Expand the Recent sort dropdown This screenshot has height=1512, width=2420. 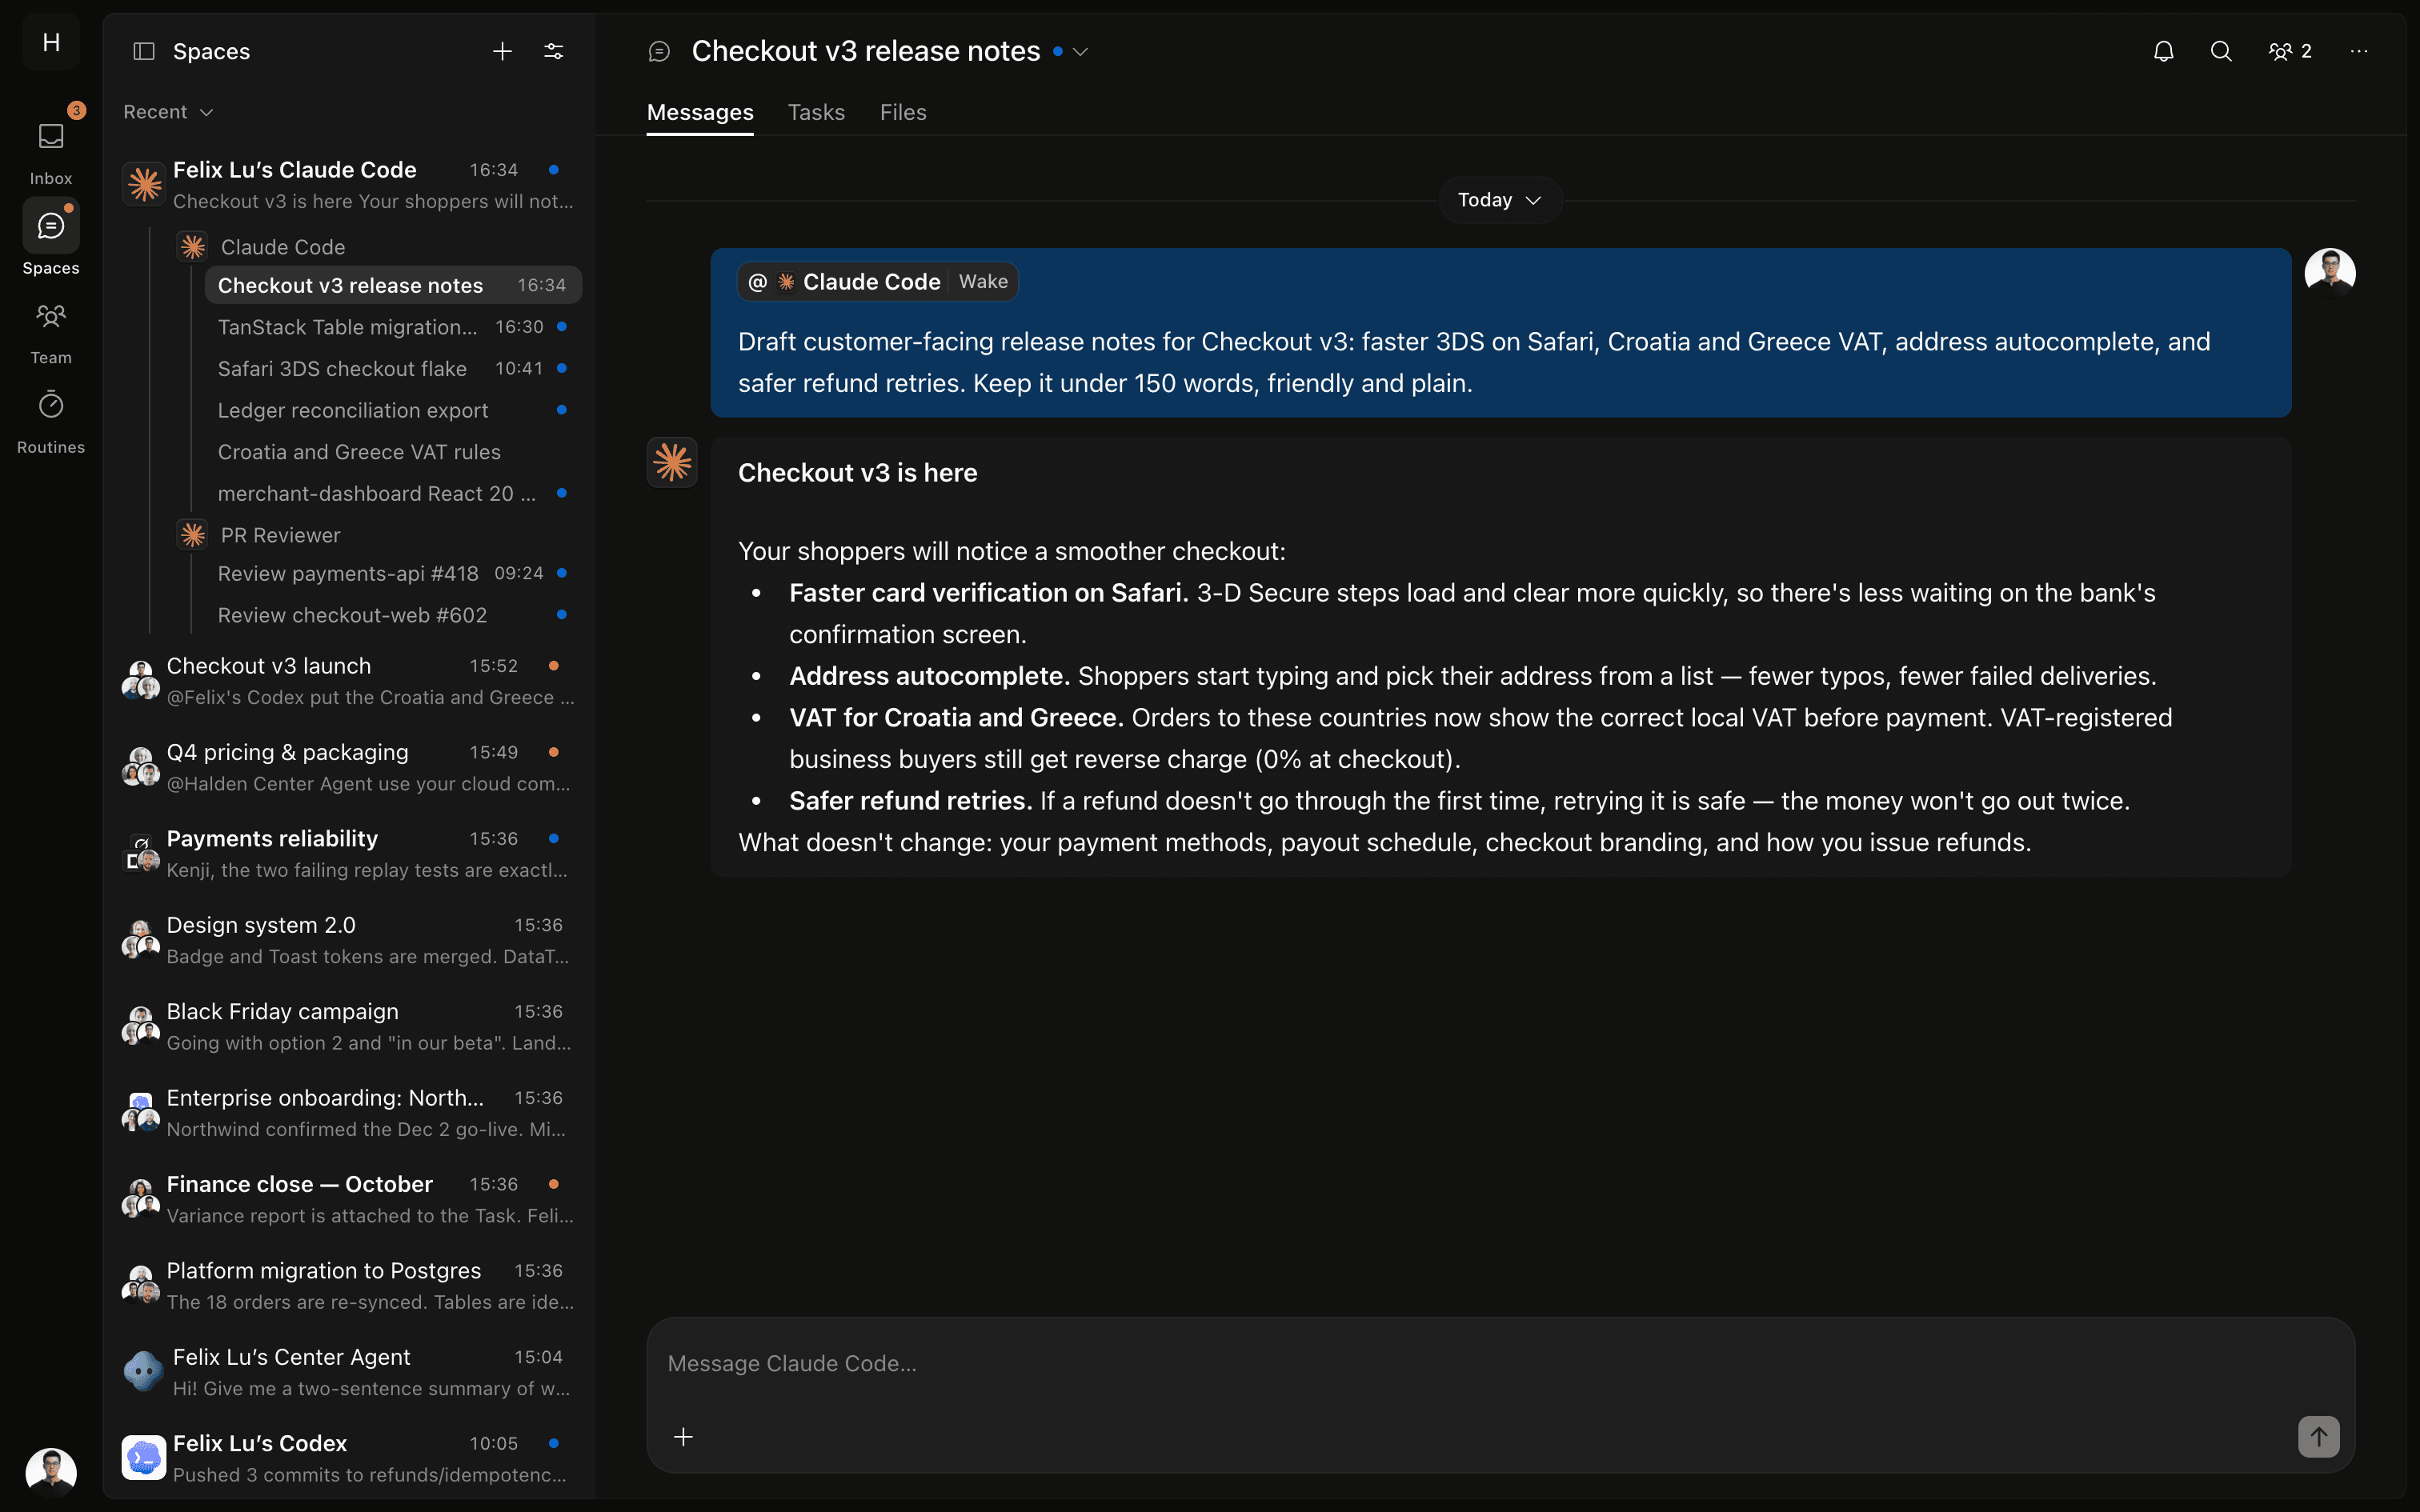pyautogui.click(x=168, y=112)
